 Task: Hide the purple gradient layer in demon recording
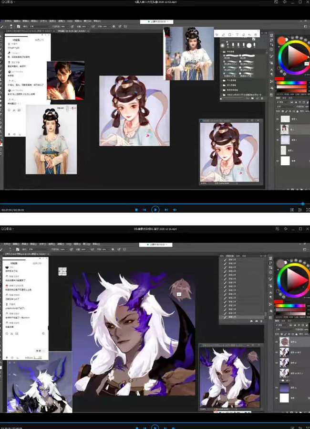pos(277,387)
